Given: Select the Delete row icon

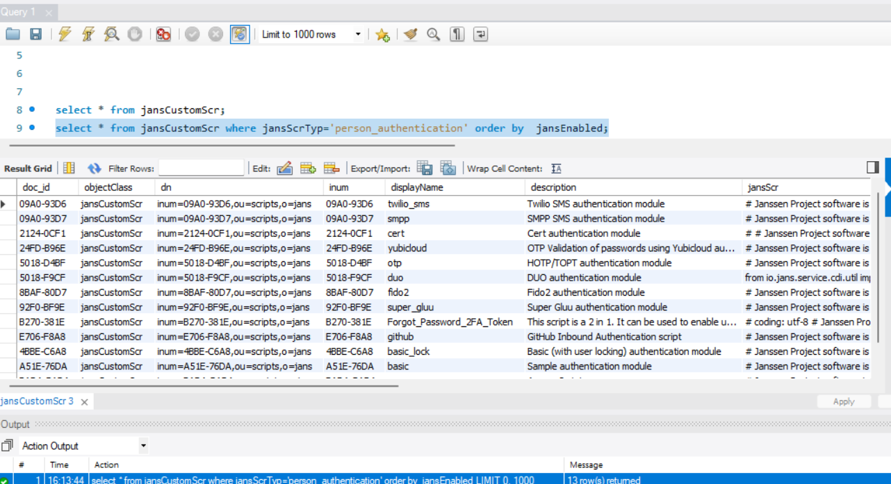Looking at the screenshot, I should coord(329,168).
